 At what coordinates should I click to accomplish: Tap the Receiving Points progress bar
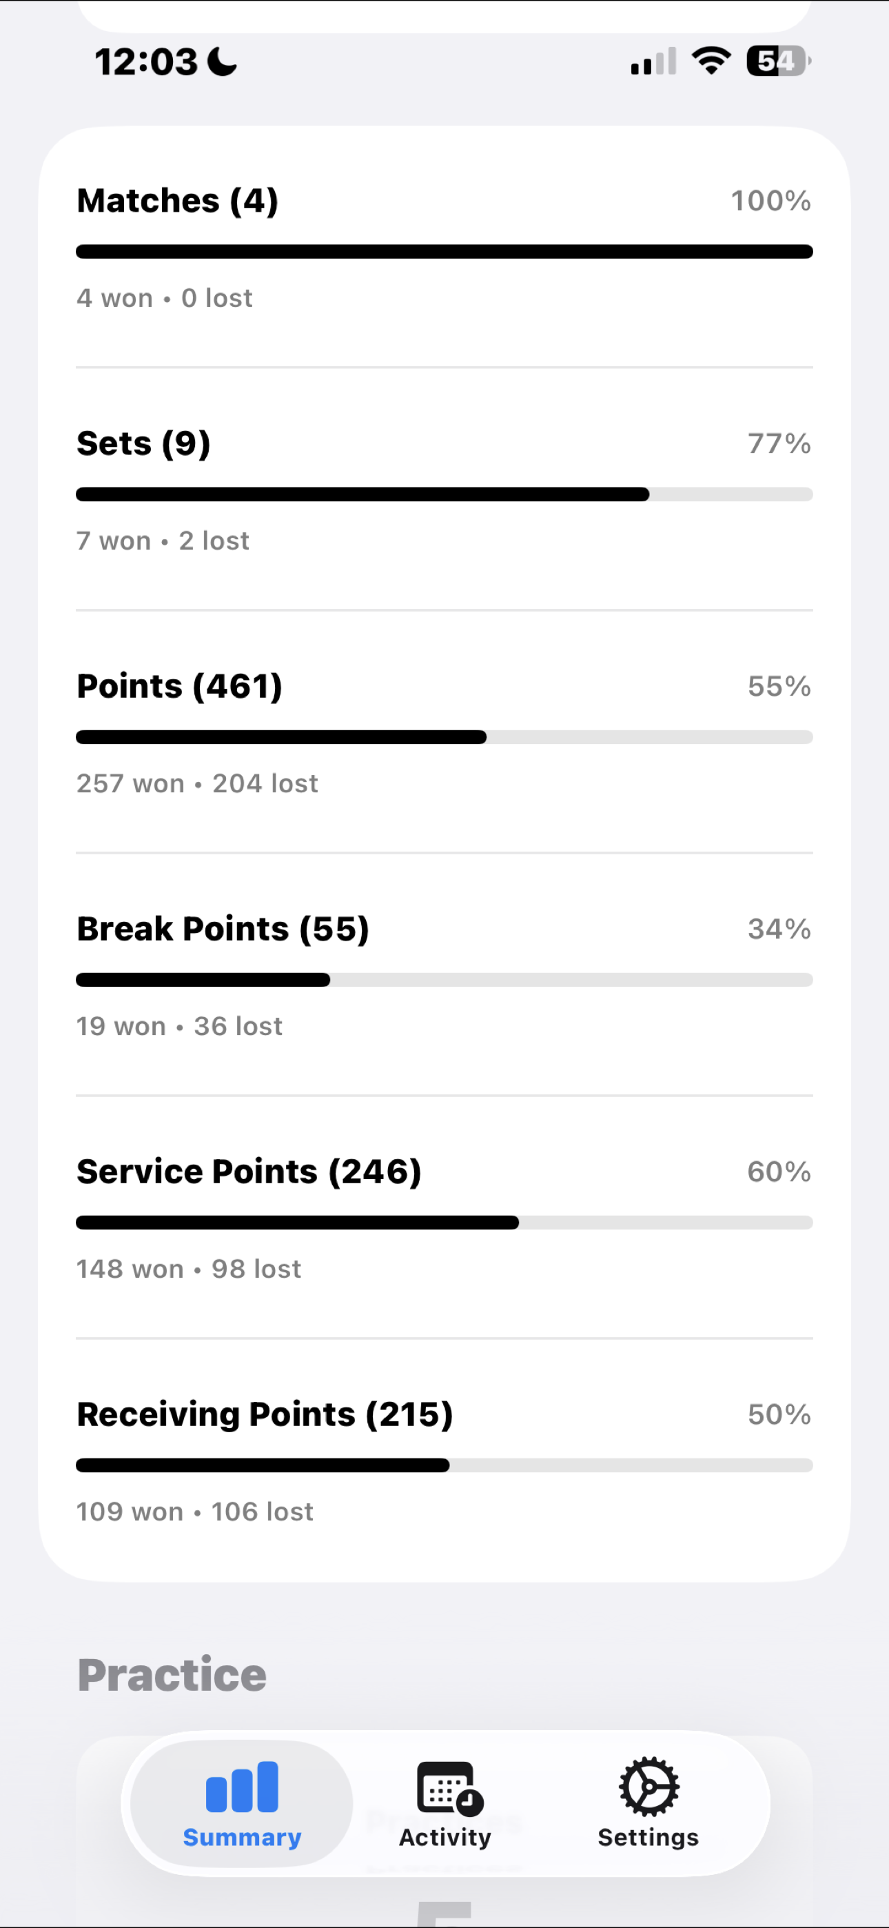pos(444,1465)
